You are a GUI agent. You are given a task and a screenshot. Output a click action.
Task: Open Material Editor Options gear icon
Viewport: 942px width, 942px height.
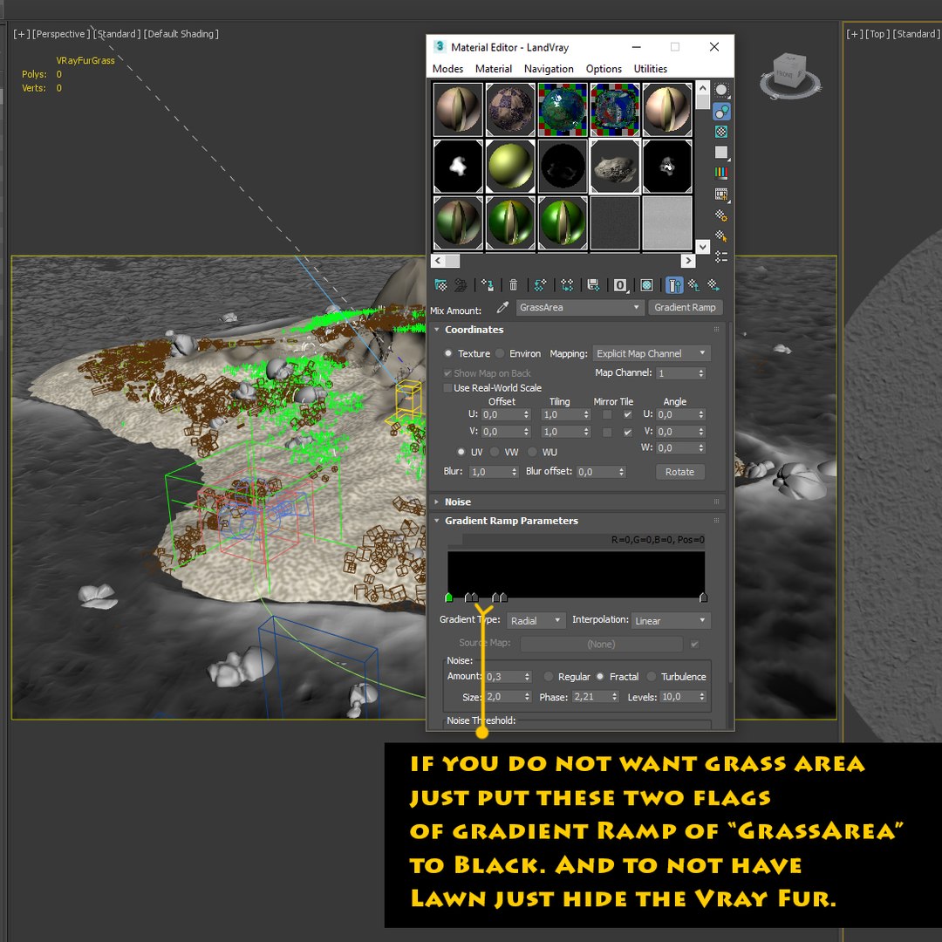coord(721,215)
